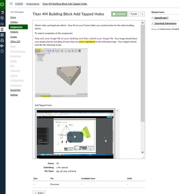Select Grades in course navigation
The image size is (179, 194).
[14, 37]
